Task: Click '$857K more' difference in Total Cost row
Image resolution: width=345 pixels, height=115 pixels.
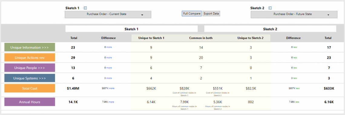Action: 108,89
